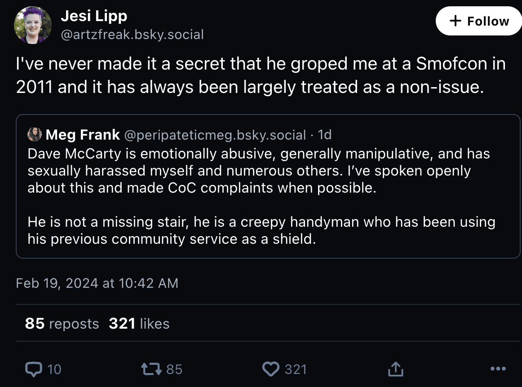Click the 1d timestamp on quoted post
The width and height of the screenshot is (522, 387).
[x=324, y=134]
